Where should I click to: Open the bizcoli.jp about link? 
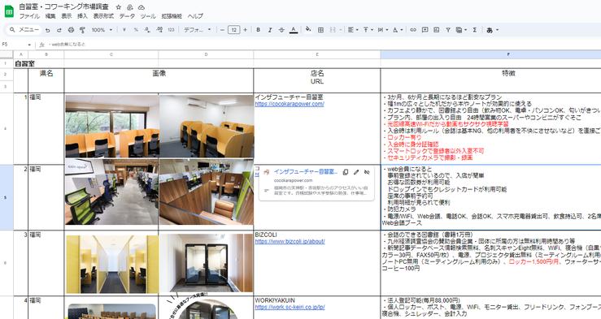290,241
